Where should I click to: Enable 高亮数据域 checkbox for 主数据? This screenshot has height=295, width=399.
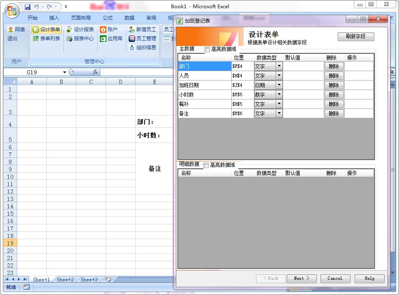(x=207, y=50)
